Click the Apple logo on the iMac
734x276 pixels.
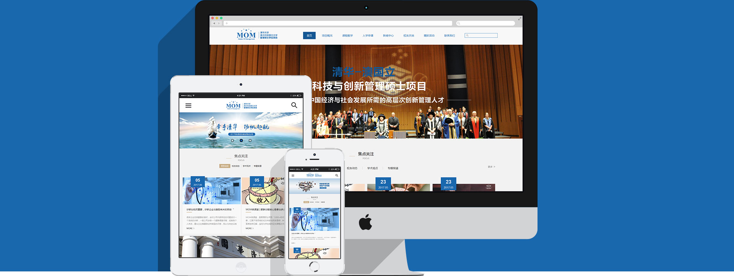(x=365, y=222)
